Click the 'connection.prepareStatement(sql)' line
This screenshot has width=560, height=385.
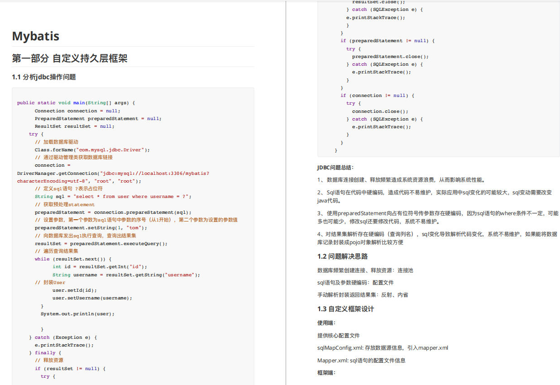click(113, 212)
